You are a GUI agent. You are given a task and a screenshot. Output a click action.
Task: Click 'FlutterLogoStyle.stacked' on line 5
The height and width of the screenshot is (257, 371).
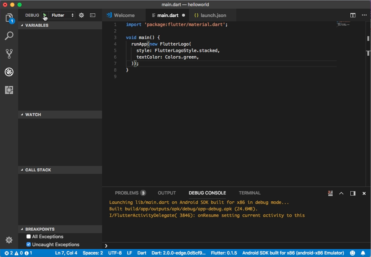(186, 51)
